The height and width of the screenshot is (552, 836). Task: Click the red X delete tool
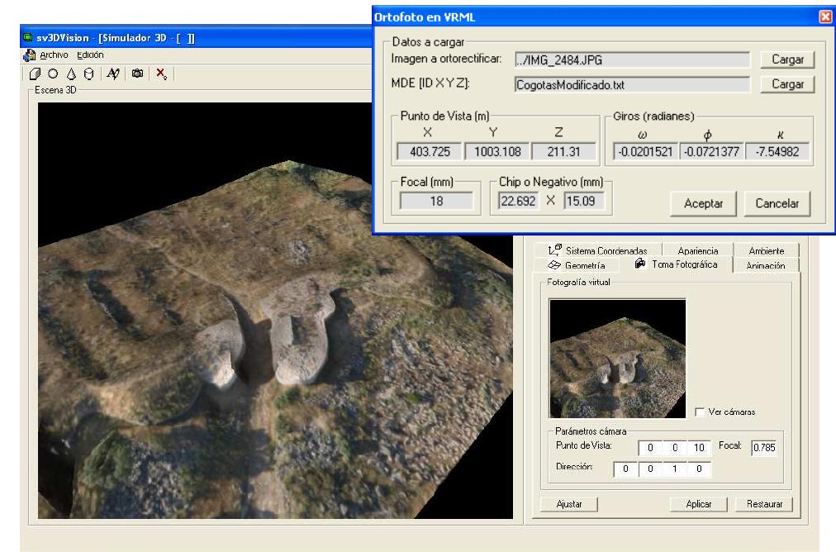click(x=161, y=74)
